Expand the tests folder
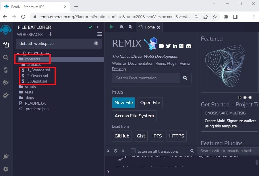259x176 pixels. click(x=29, y=92)
